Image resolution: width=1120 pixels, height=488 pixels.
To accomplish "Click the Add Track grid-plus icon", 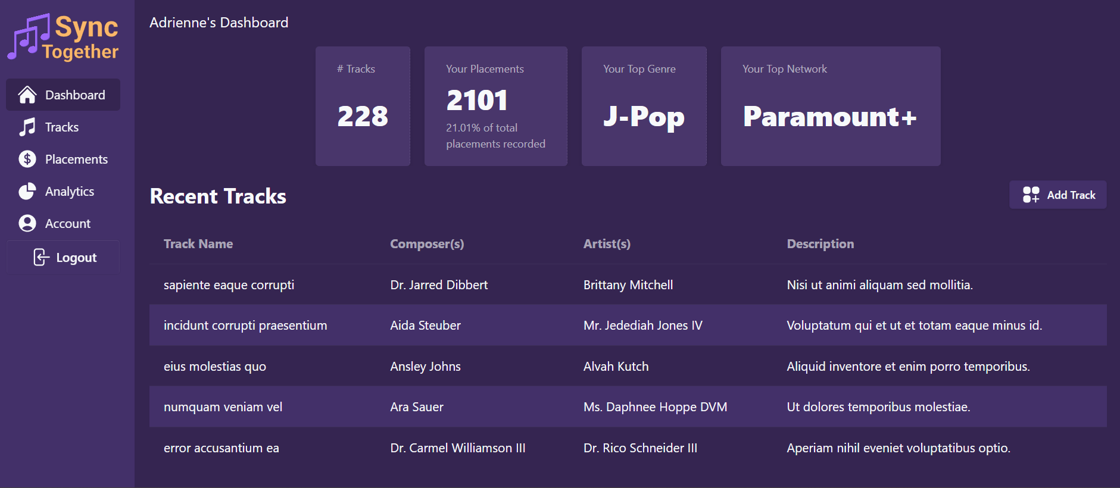I will coord(1031,195).
